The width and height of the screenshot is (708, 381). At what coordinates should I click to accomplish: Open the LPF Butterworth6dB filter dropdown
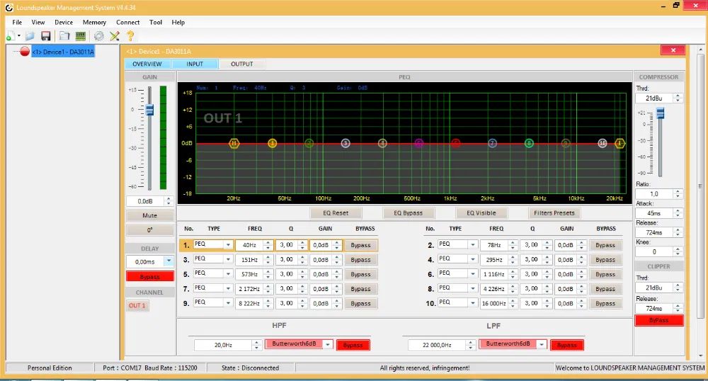pyautogui.click(x=542, y=344)
